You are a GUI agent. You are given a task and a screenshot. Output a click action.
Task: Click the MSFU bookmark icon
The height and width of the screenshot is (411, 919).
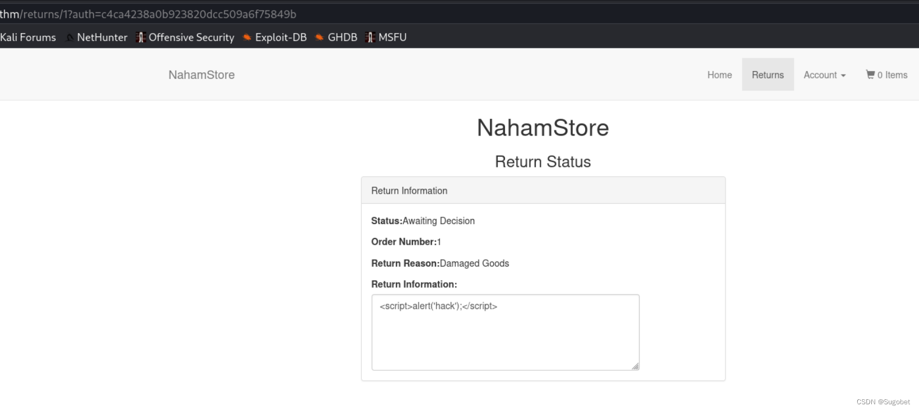tap(370, 38)
